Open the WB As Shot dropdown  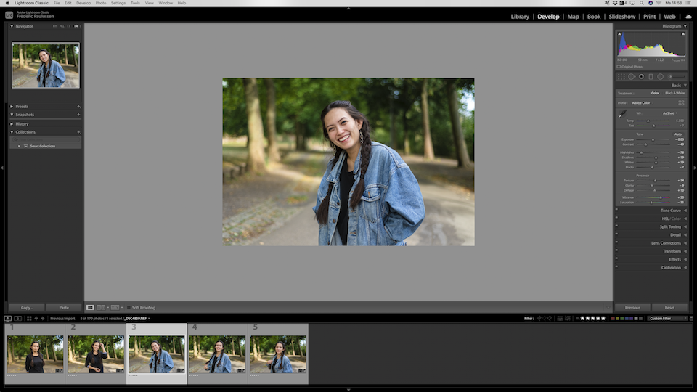coord(669,113)
